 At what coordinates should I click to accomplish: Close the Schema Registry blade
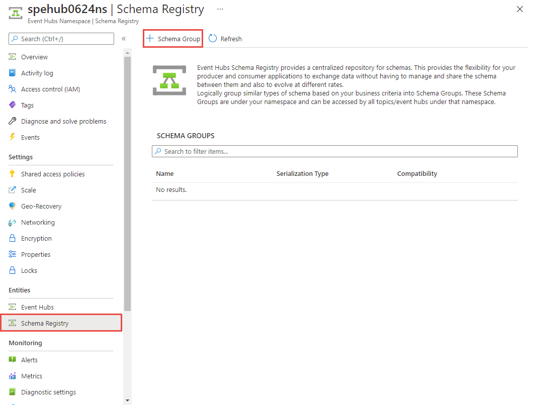[x=520, y=9]
